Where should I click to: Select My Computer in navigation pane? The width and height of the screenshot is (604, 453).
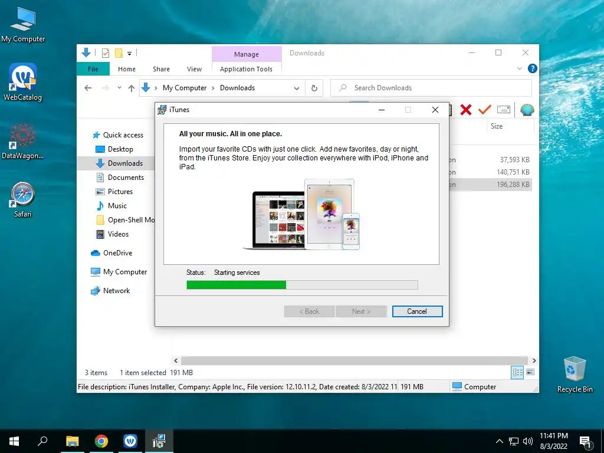(x=125, y=272)
